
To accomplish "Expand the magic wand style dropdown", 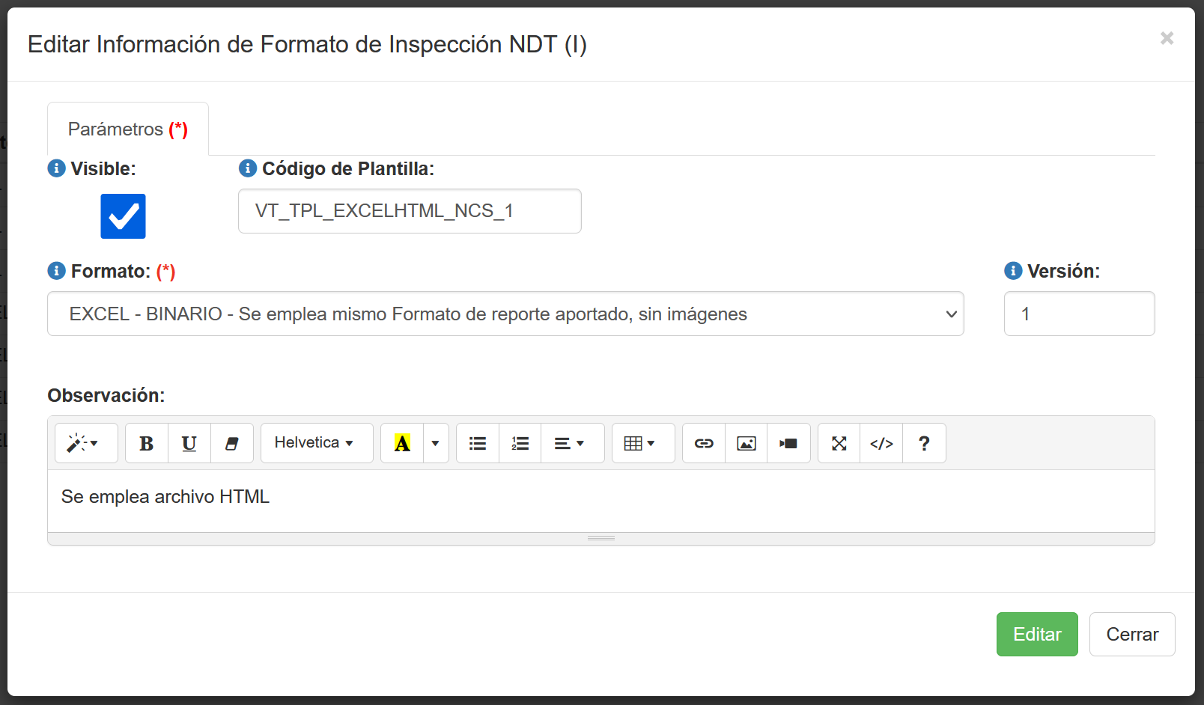I will [86, 444].
